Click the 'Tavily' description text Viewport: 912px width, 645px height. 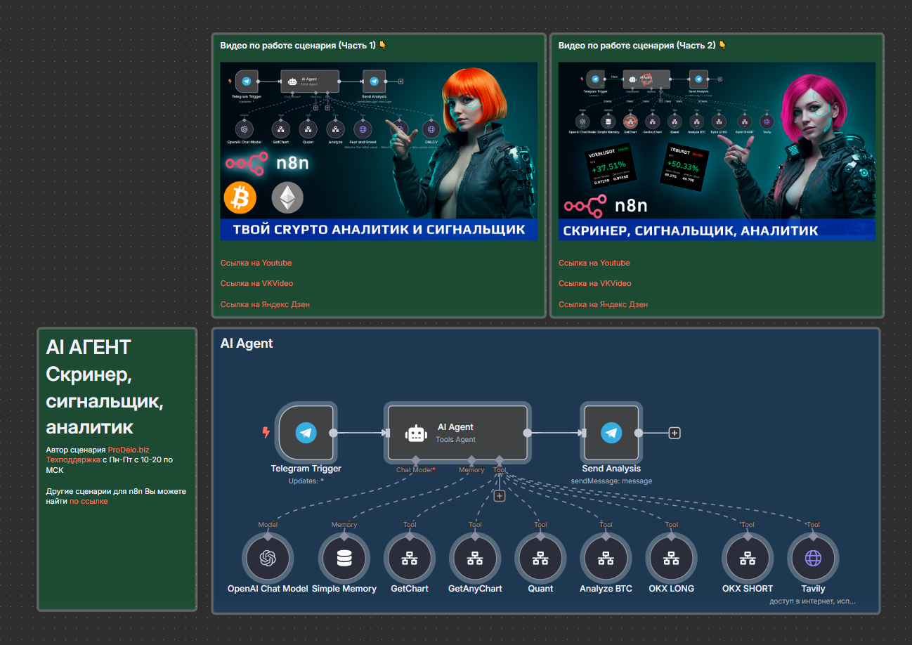[x=813, y=601]
